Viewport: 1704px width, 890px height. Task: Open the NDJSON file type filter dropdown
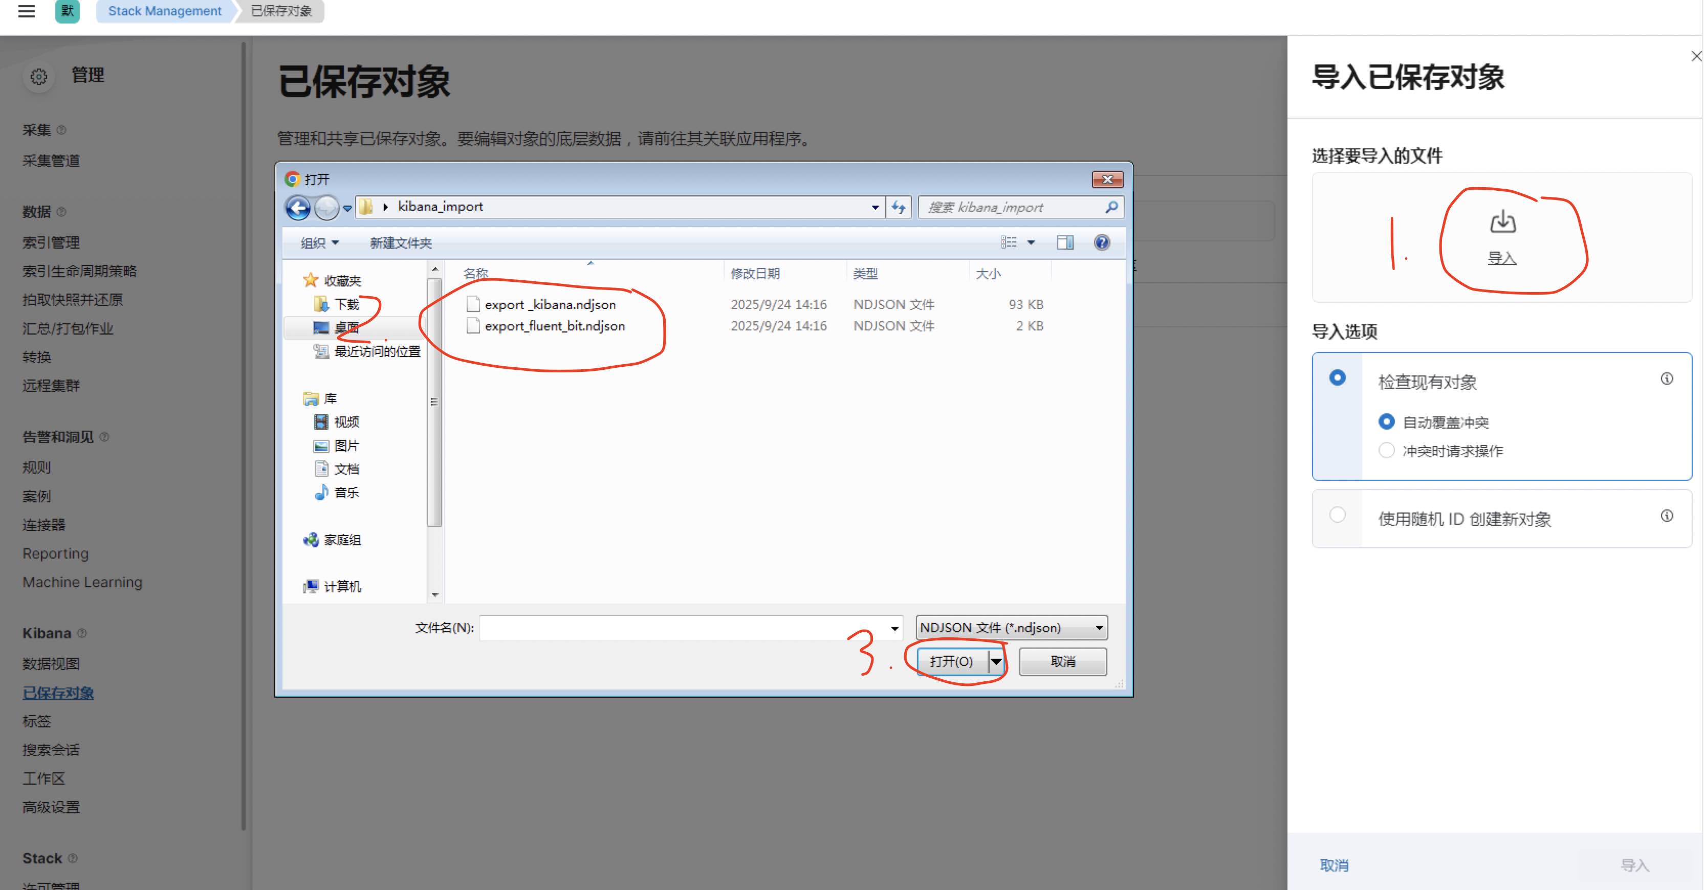[x=1012, y=628]
